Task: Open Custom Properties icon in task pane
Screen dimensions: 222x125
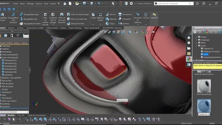Action: 189,65
